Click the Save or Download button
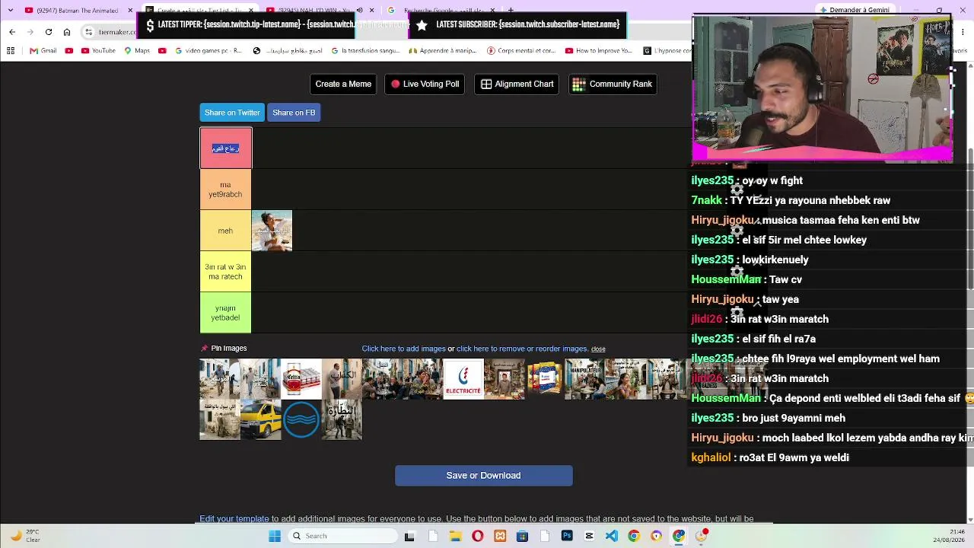Screen dimensions: 974x548 (484, 476)
